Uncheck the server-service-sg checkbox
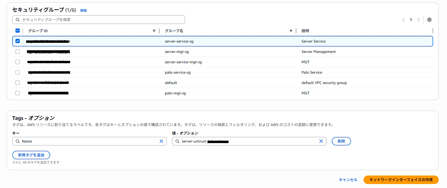This screenshot has width=447, height=188. coord(18,41)
